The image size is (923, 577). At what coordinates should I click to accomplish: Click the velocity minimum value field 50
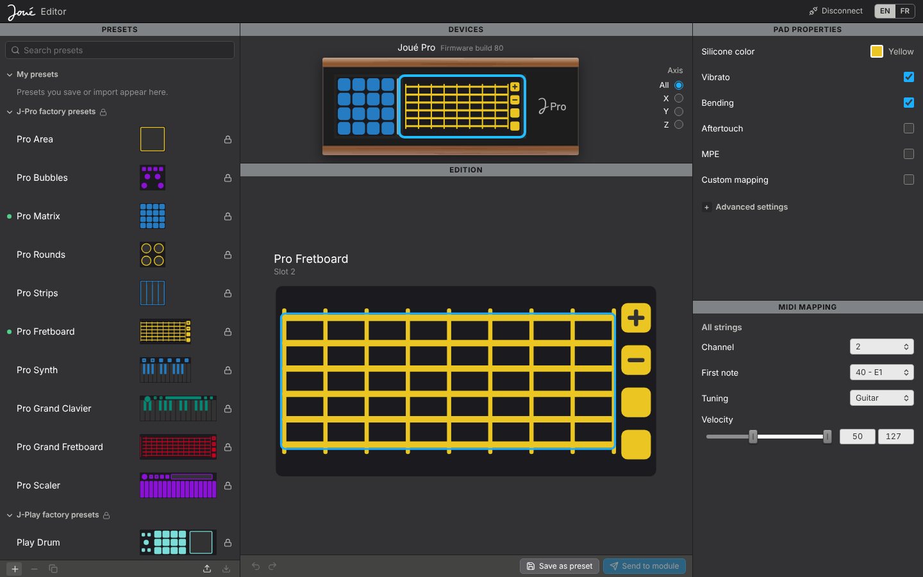tap(858, 437)
